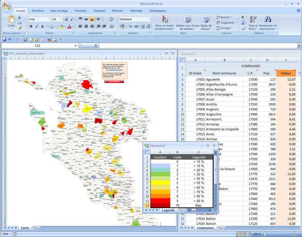Open the Données ribbon tab
This screenshot has height=237, width=302.
pyautogui.click(x=100, y=11)
